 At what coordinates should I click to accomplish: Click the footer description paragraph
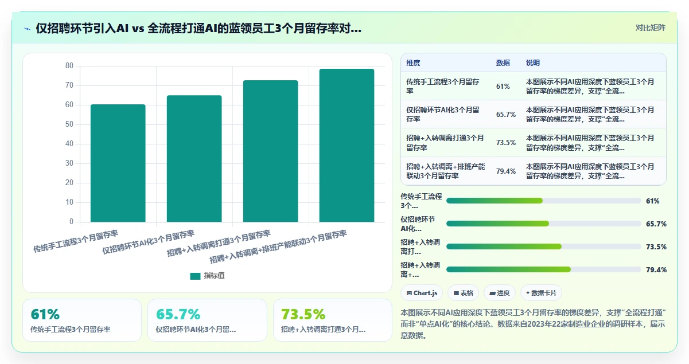coord(533,324)
